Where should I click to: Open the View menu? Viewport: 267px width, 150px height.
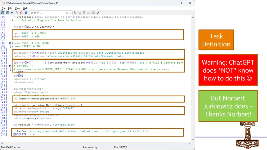click(17, 8)
